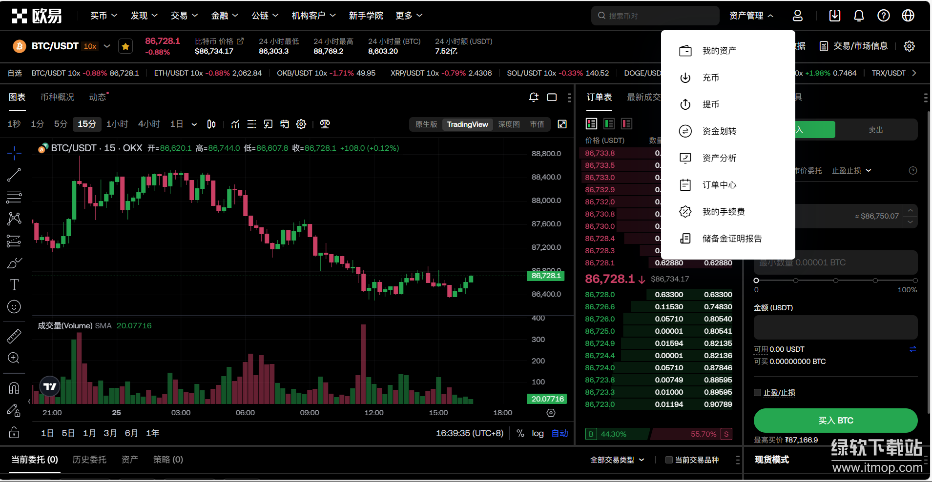Image resolution: width=932 pixels, height=482 pixels.
Task: Click the green 买入 BTC button
Action: pos(835,421)
